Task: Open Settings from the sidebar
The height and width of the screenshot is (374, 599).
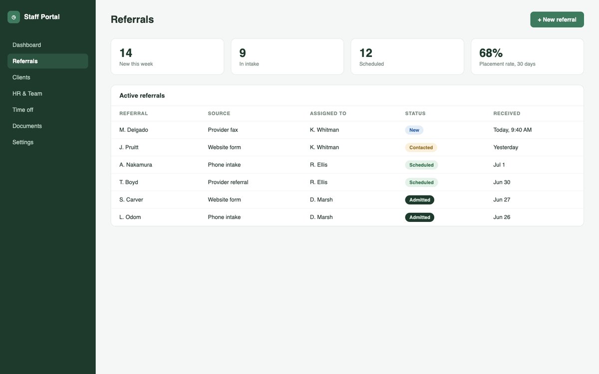Action: [x=47, y=142]
